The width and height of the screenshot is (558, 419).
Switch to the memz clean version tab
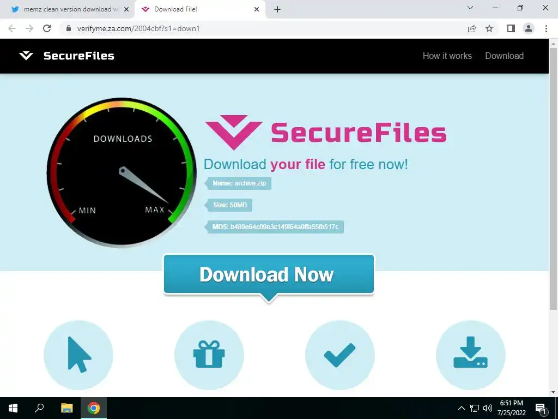(x=67, y=9)
